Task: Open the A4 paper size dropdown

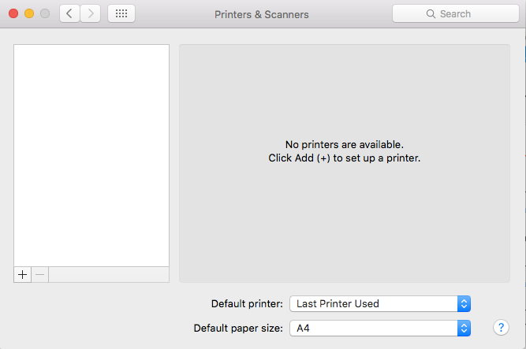Action: click(x=380, y=329)
